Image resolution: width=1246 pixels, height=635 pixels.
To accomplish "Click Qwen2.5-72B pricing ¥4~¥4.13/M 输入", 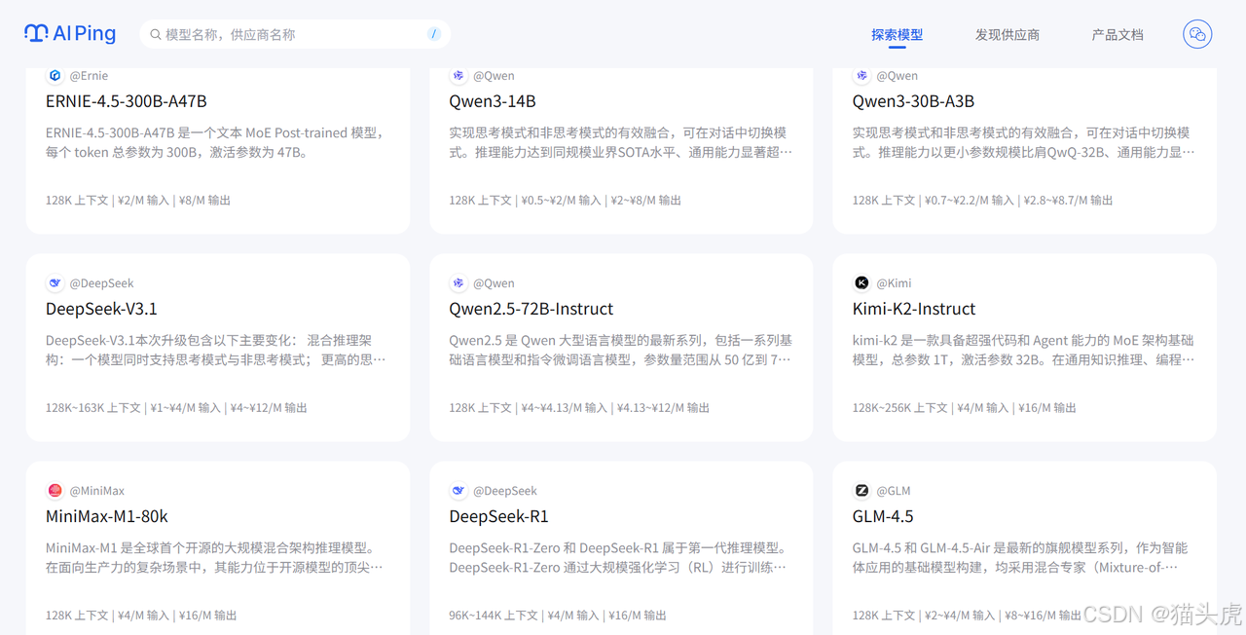I will click(x=564, y=408).
